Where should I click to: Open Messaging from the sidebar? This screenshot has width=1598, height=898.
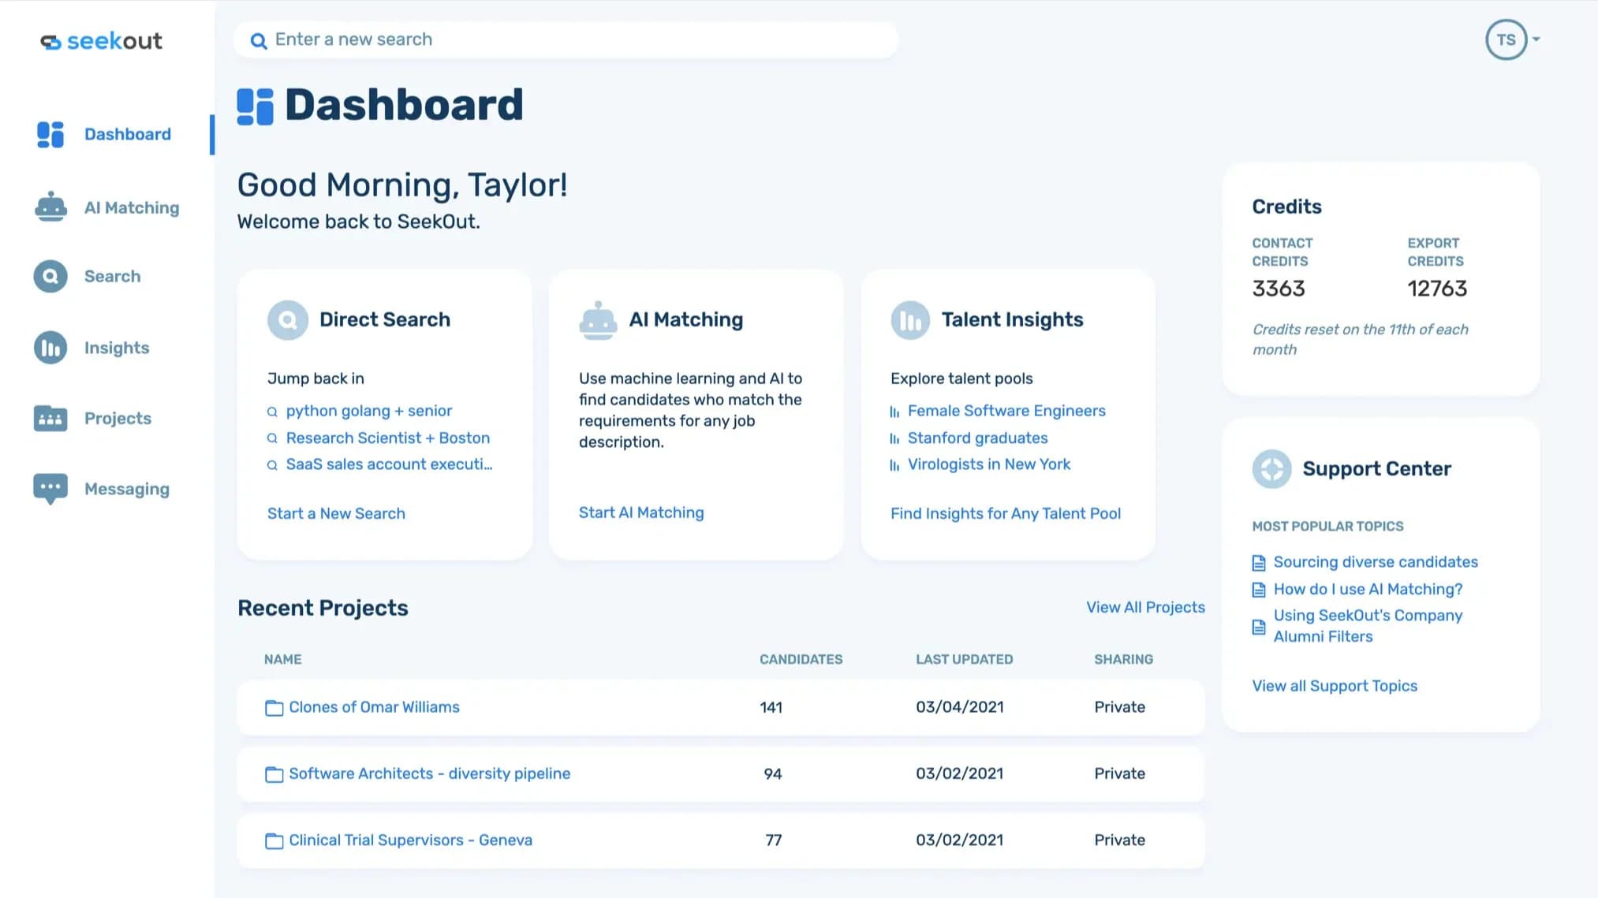127,489
